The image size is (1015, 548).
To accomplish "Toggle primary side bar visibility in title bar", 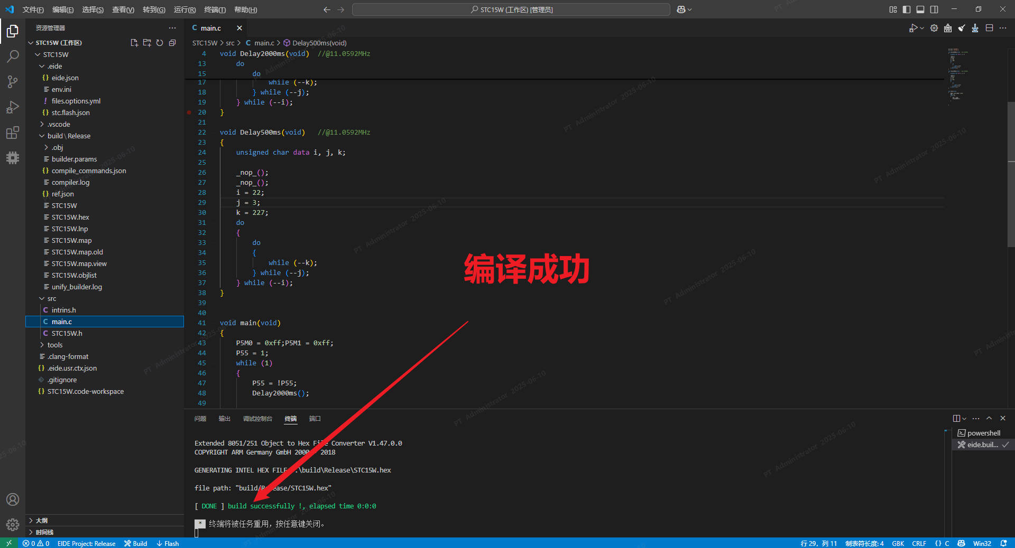I will click(907, 10).
